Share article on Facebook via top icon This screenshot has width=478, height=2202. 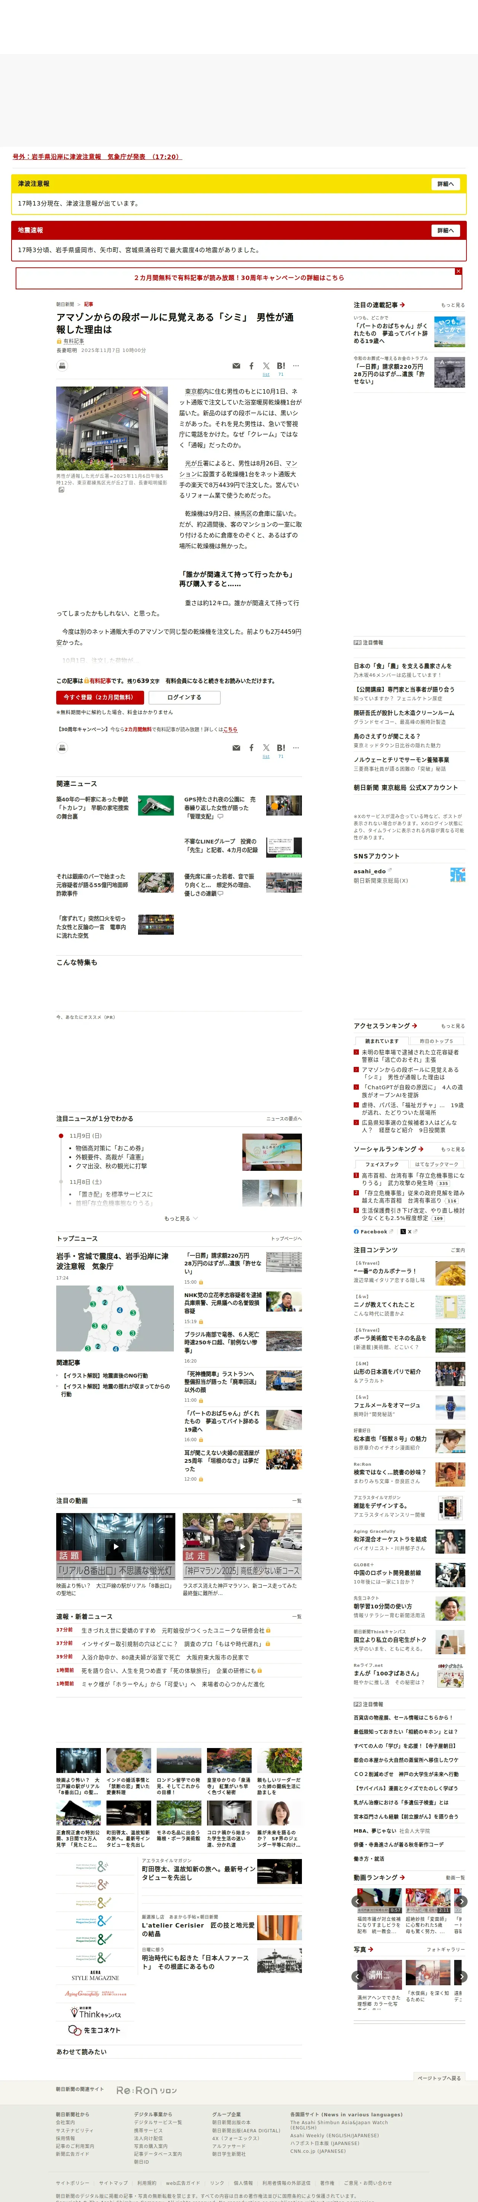[251, 366]
